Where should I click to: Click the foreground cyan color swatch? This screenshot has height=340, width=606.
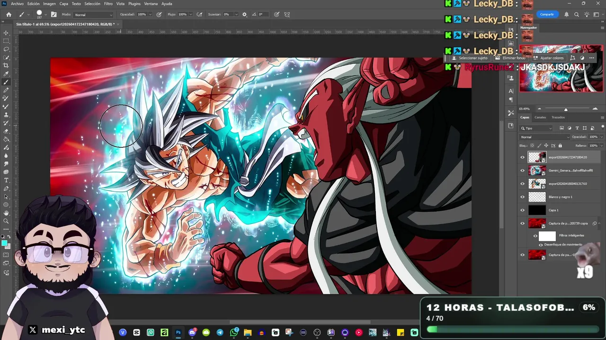coord(4,243)
